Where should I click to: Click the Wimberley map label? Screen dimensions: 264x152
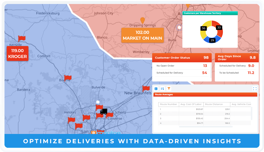tap(141, 52)
